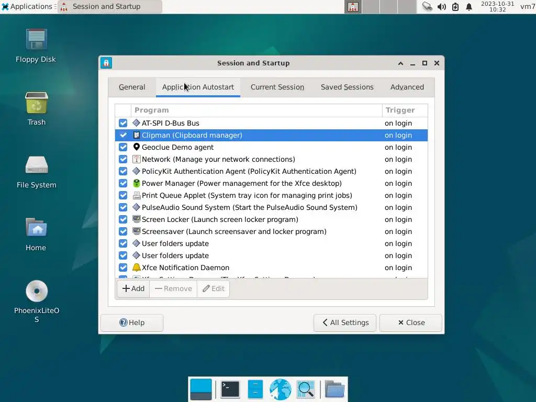The image size is (536, 402).
Task: Click the Print Queue Applet printer icon
Action: pos(137,195)
